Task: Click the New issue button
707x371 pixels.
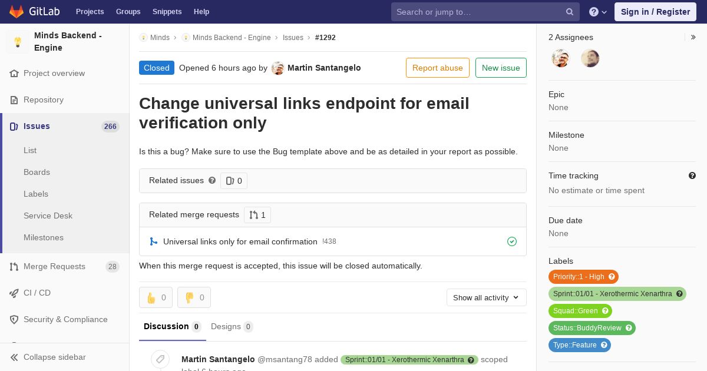Action: click(x=501, y=68)
